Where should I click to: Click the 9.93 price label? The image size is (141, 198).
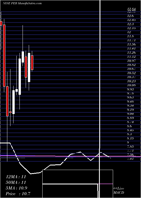[130, 89]
